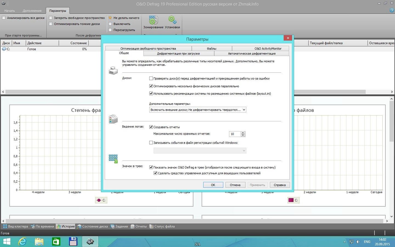
Task: Toggle Затереть свободное пространство checkbox
Action: [x=51, y=18]
